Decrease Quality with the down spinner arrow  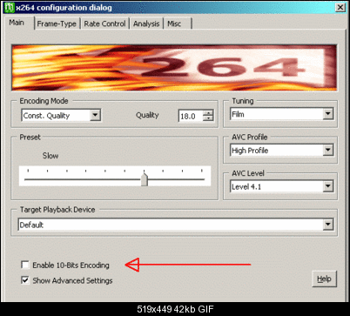[208, 118]
